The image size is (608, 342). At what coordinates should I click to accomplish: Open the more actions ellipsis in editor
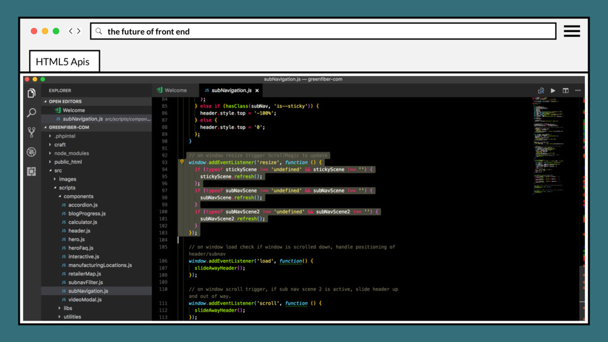click(x=578, y=90)
